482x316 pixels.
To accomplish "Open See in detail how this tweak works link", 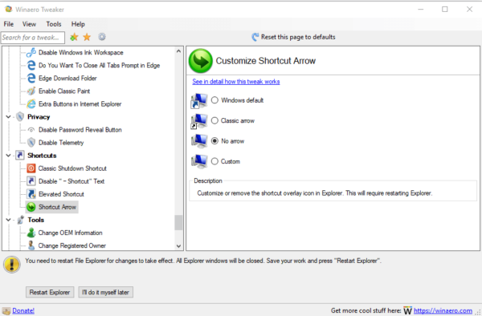I will coord(235,81).
